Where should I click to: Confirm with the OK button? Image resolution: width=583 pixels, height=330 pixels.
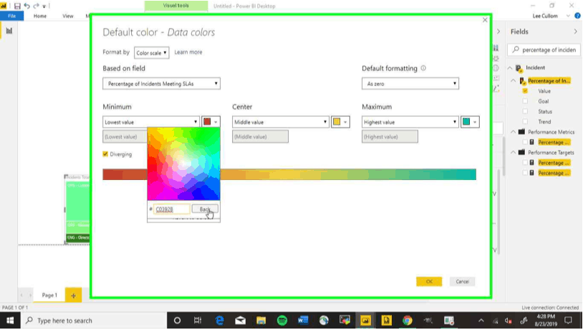point(429,282)
